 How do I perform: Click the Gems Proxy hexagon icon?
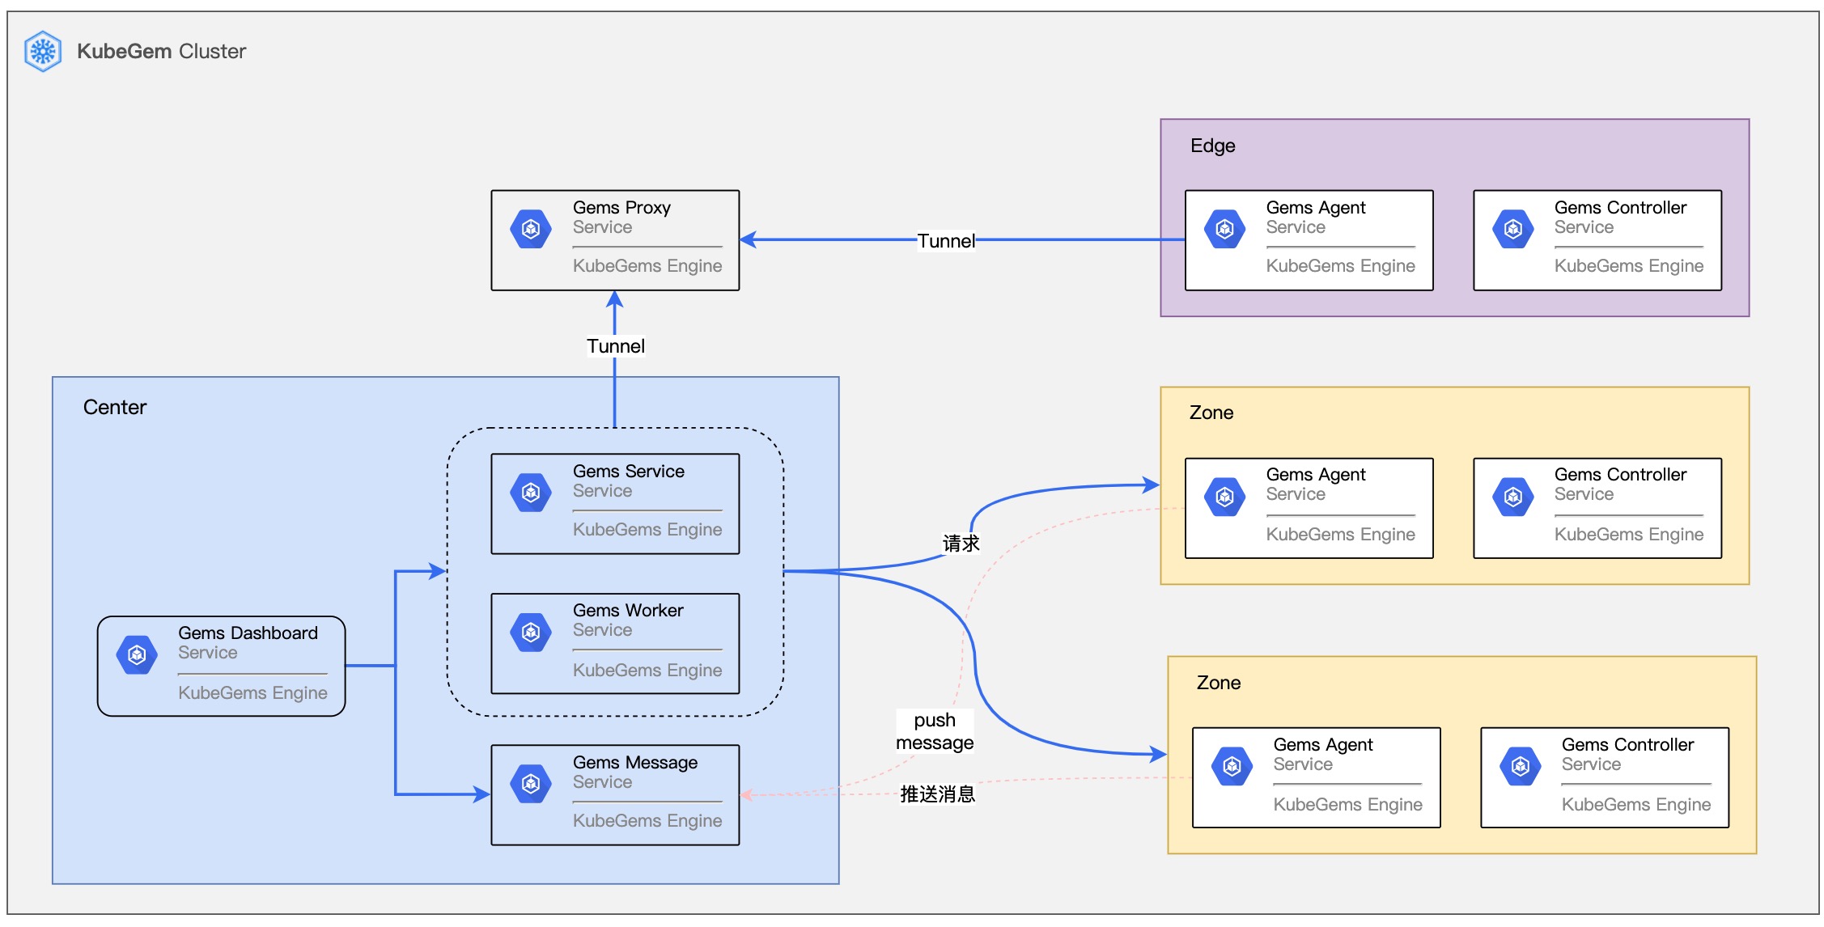[x=531, y=229]
